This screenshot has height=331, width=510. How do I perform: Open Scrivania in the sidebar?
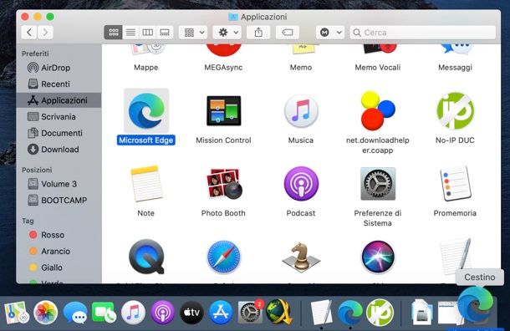pos(59,116)
